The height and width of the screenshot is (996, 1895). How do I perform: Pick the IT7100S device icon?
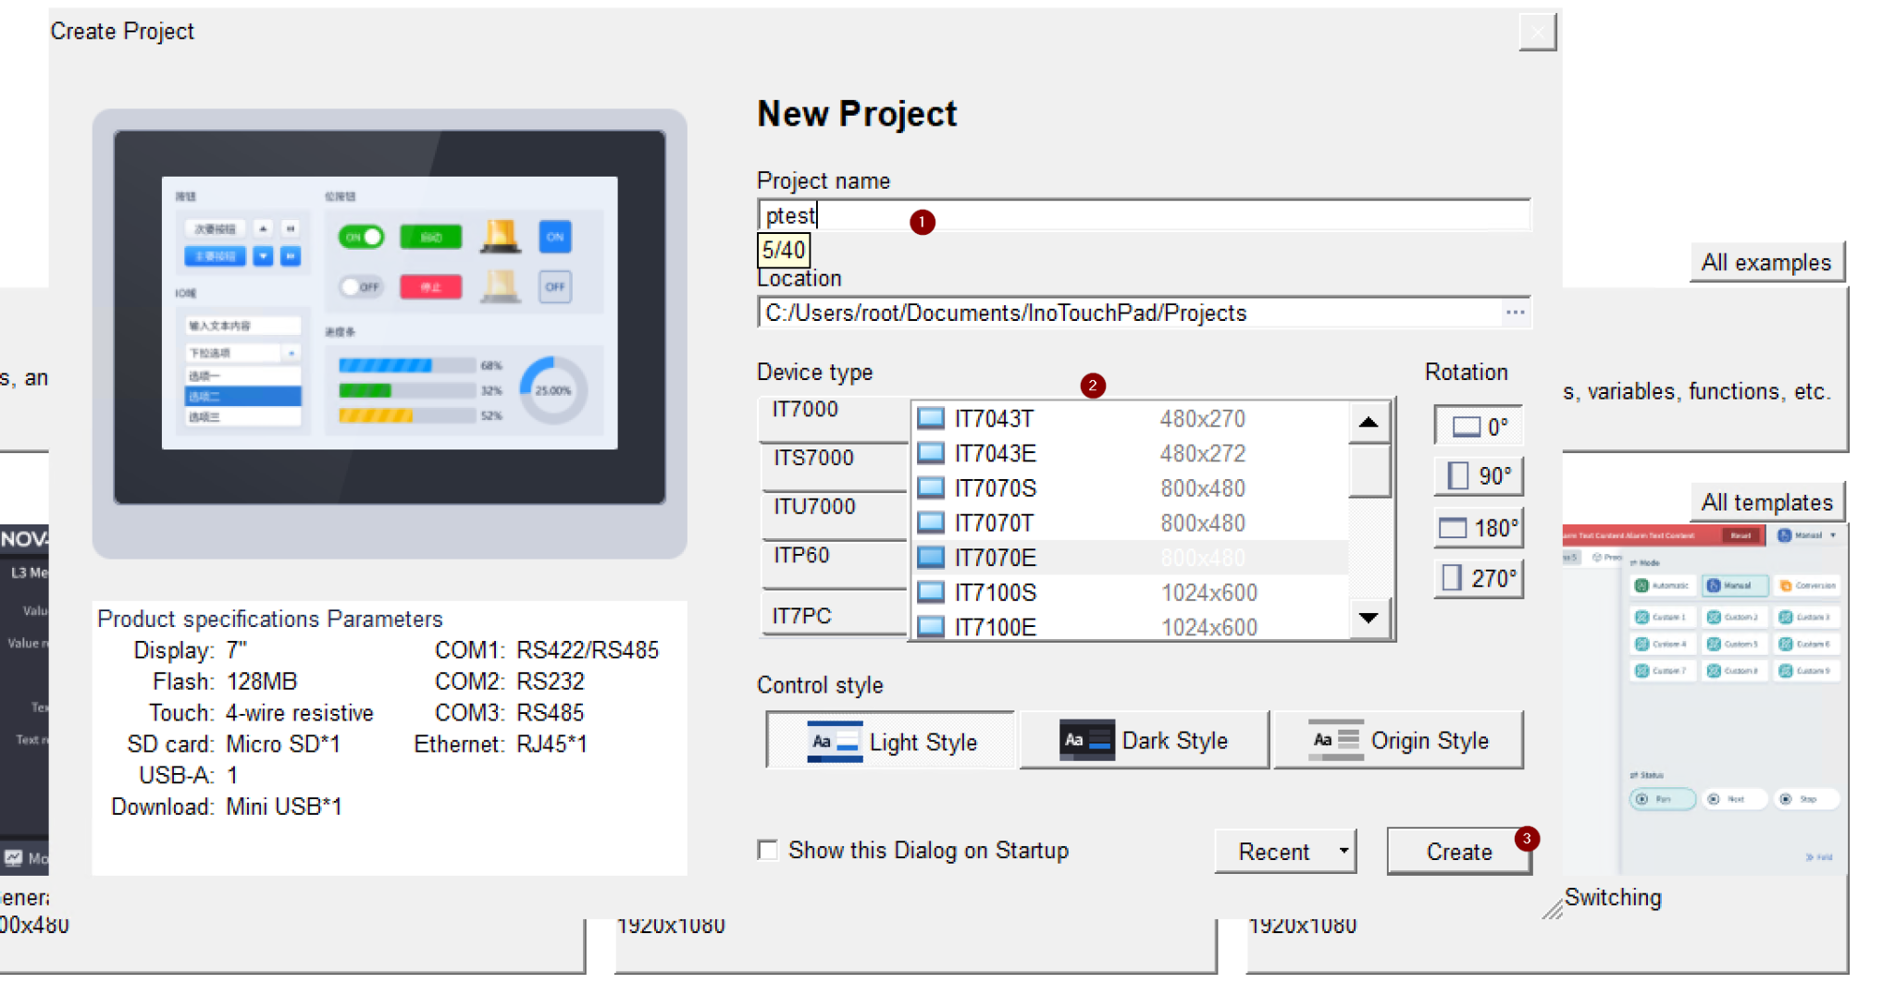[x=931, y=593]
